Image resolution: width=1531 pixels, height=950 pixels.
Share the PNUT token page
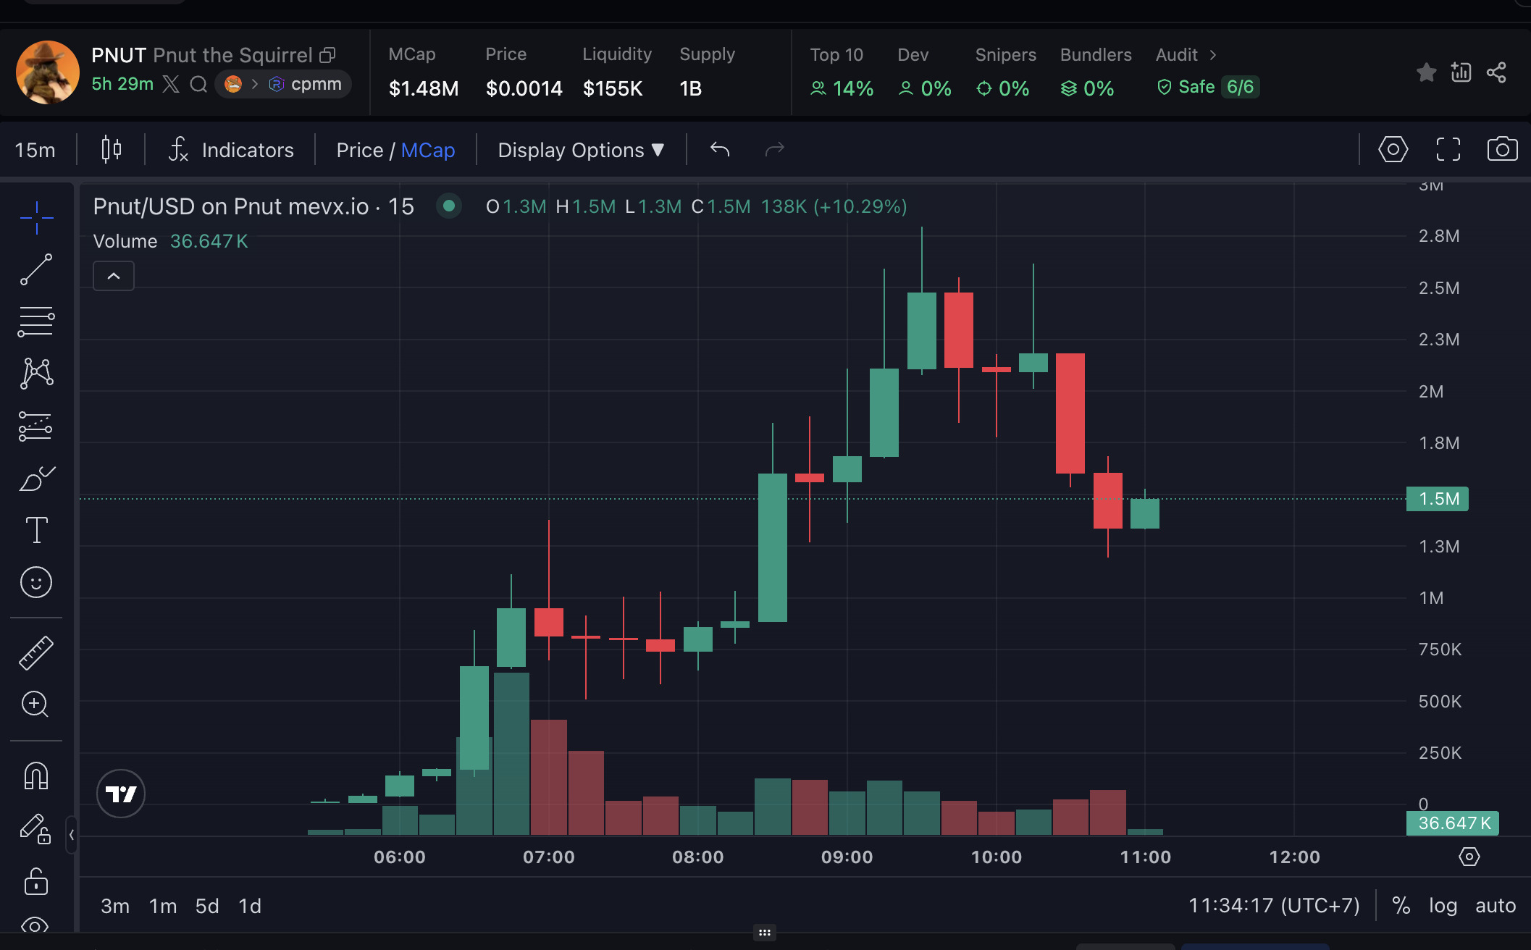coord(1496,72)
